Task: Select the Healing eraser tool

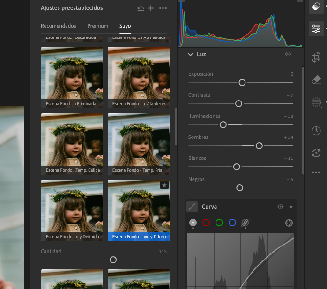Action: pyautogui.click(x=316, y=80)
